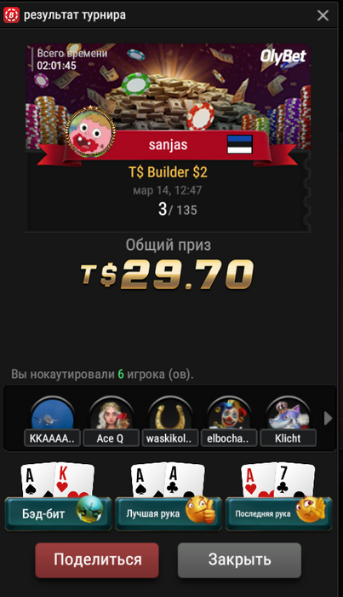Click the Поделиться share button
Viewport: 343px width, 597px height.
[97, 560]
